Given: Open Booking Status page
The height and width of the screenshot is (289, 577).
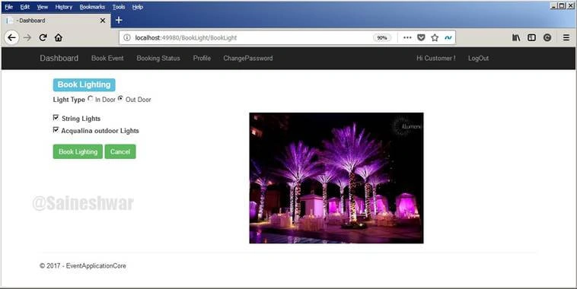Looking at the screenshot, I should click(158, 58).
